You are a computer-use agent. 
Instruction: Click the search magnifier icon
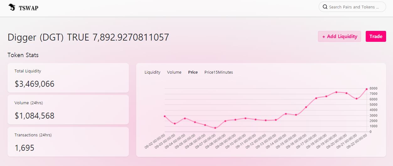325,7
